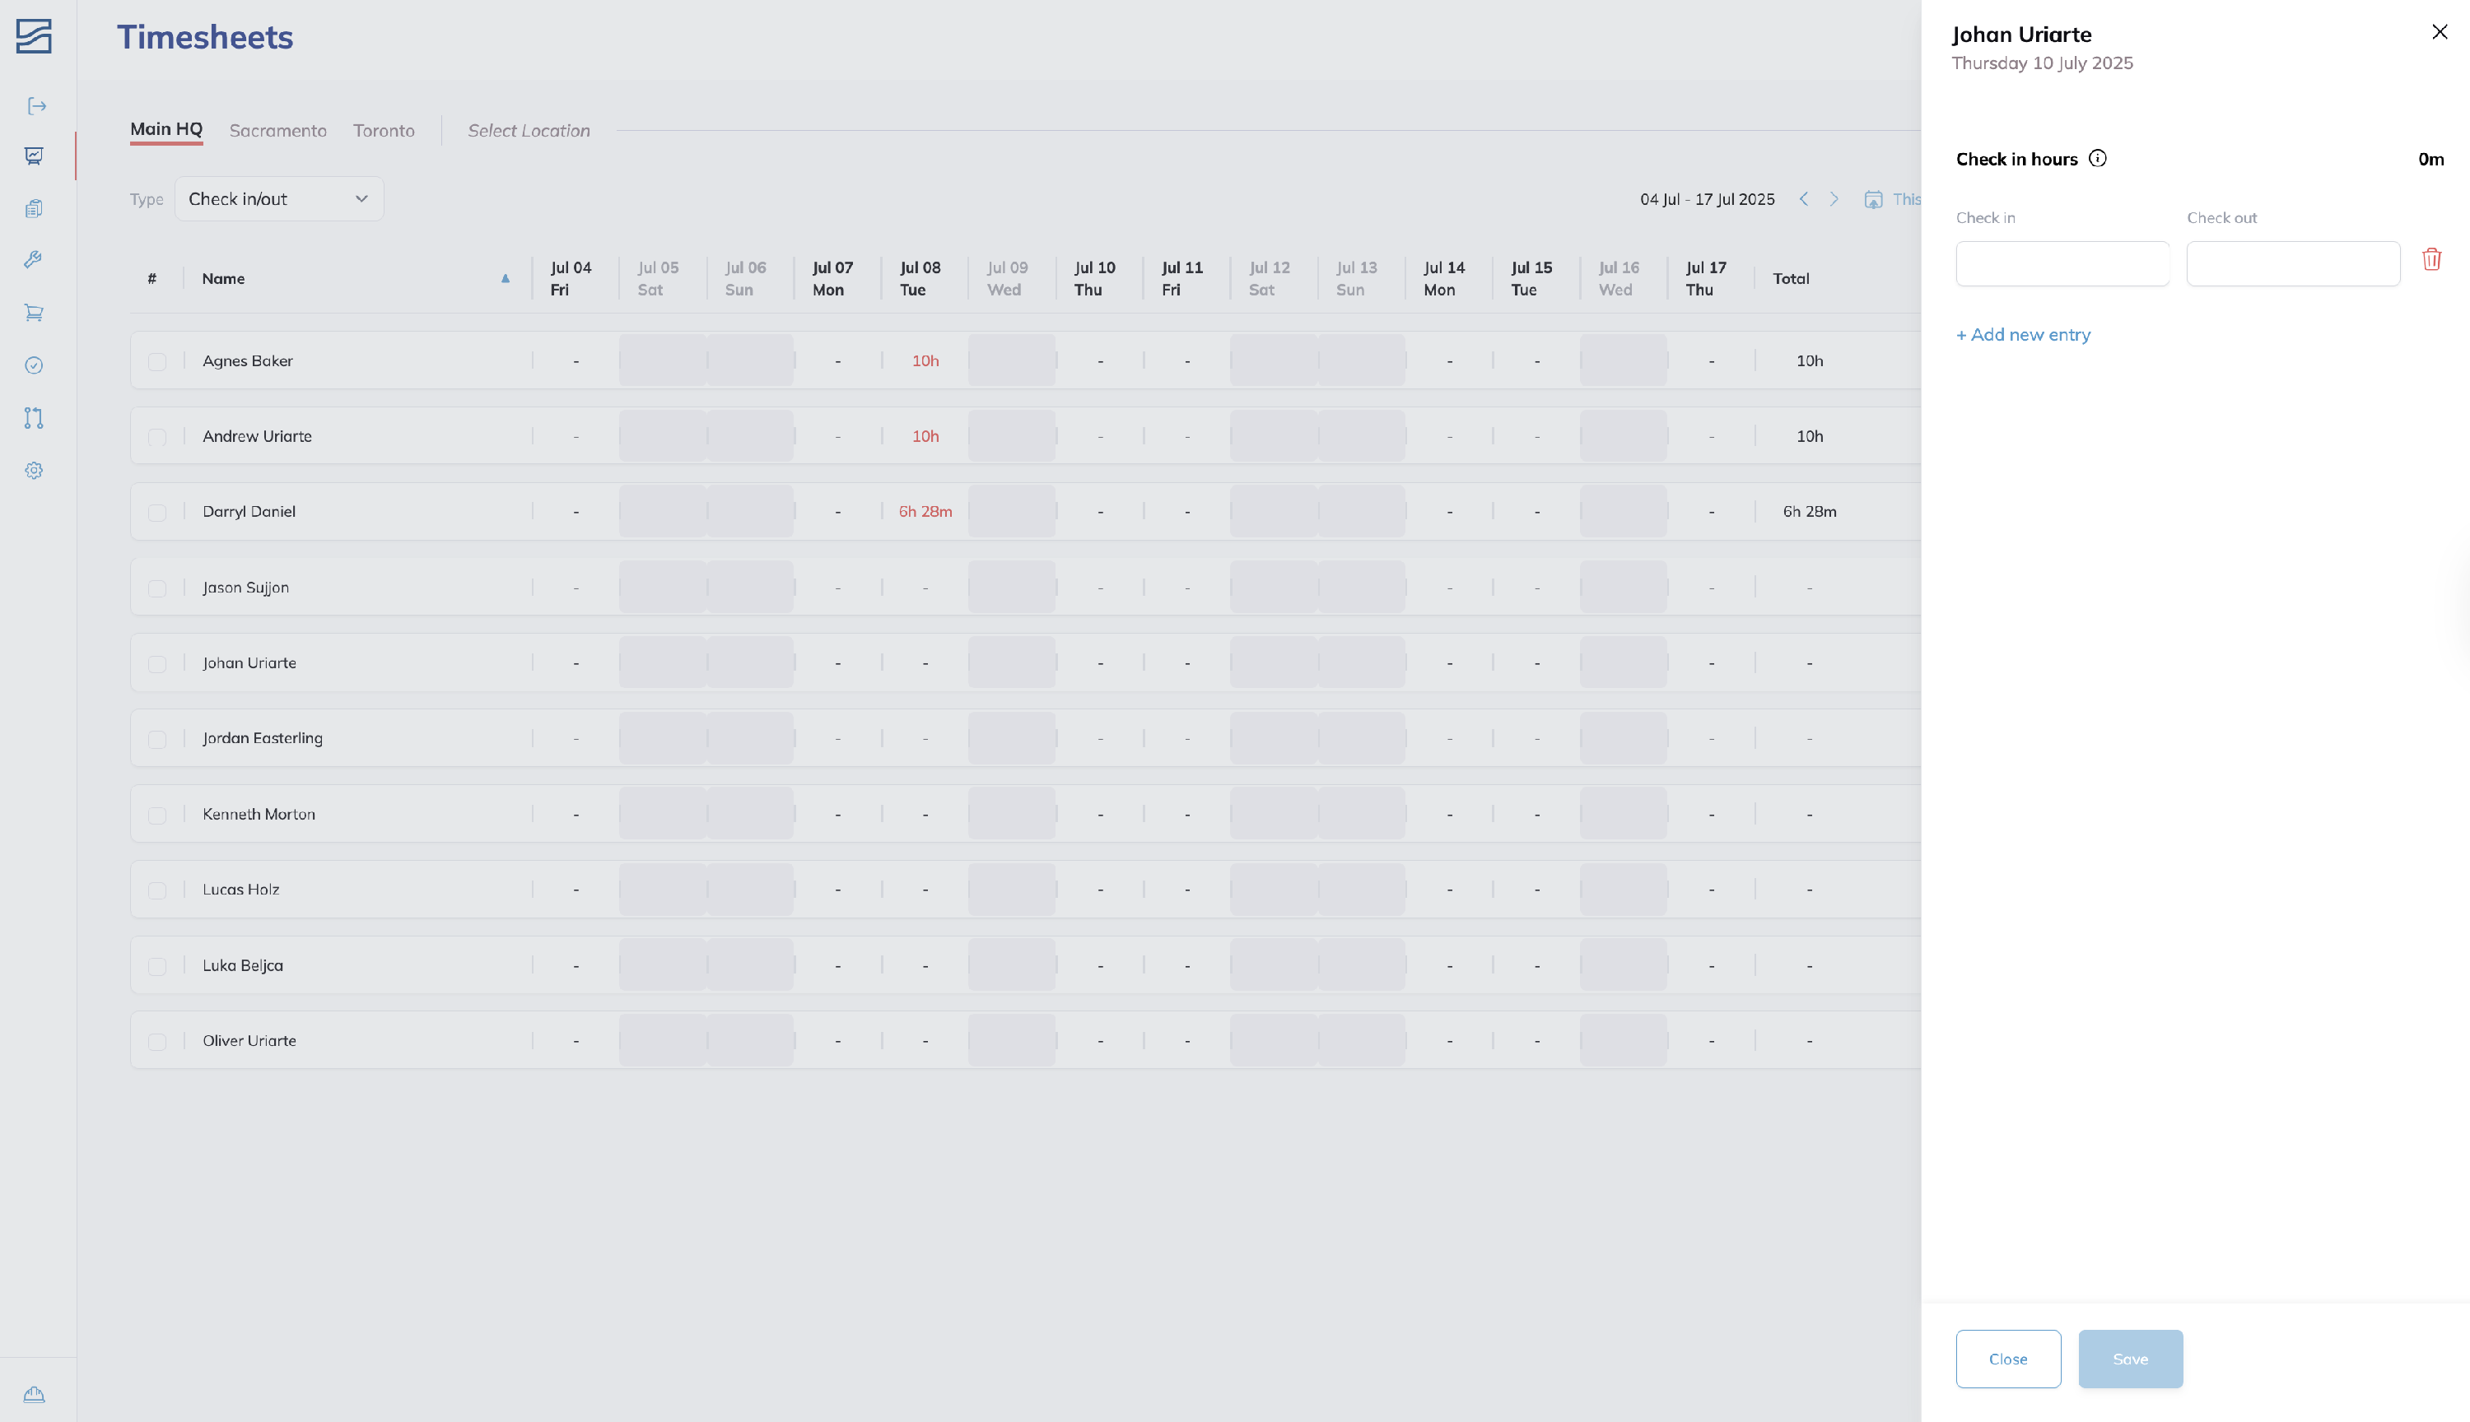Tick the checkbox for Oliver Uriarte

157,1042
